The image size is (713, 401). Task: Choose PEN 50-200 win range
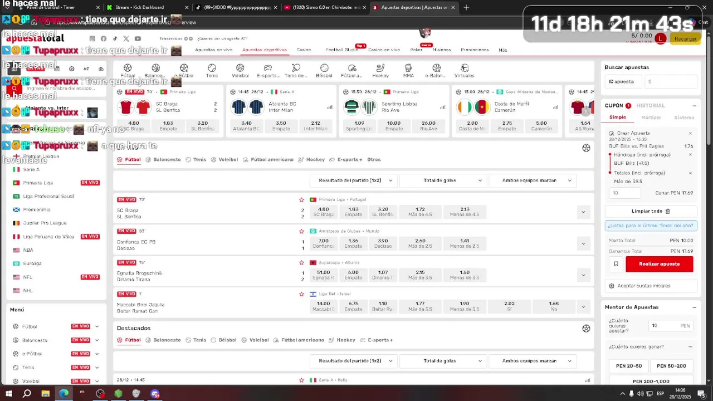click(x=671, y=366)
